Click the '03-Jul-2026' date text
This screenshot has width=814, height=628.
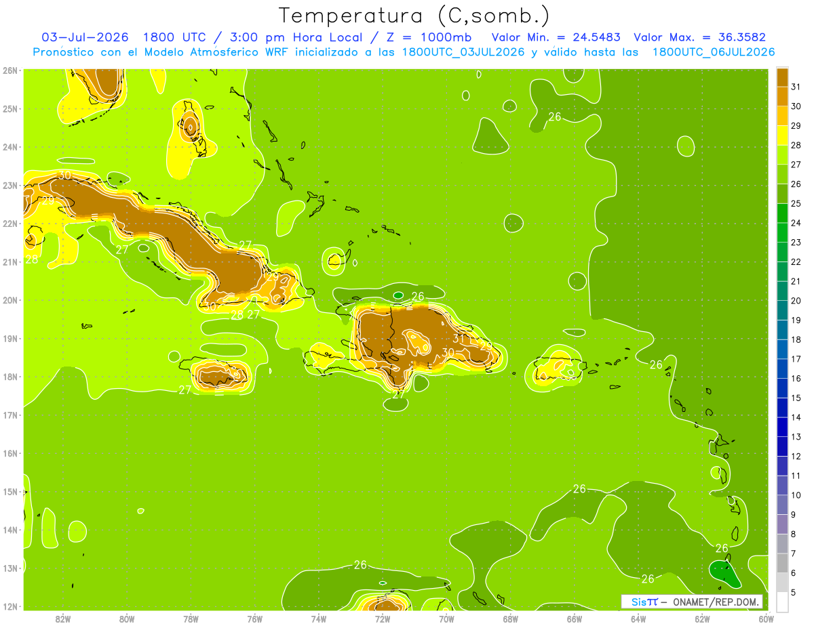coord(85,37)
